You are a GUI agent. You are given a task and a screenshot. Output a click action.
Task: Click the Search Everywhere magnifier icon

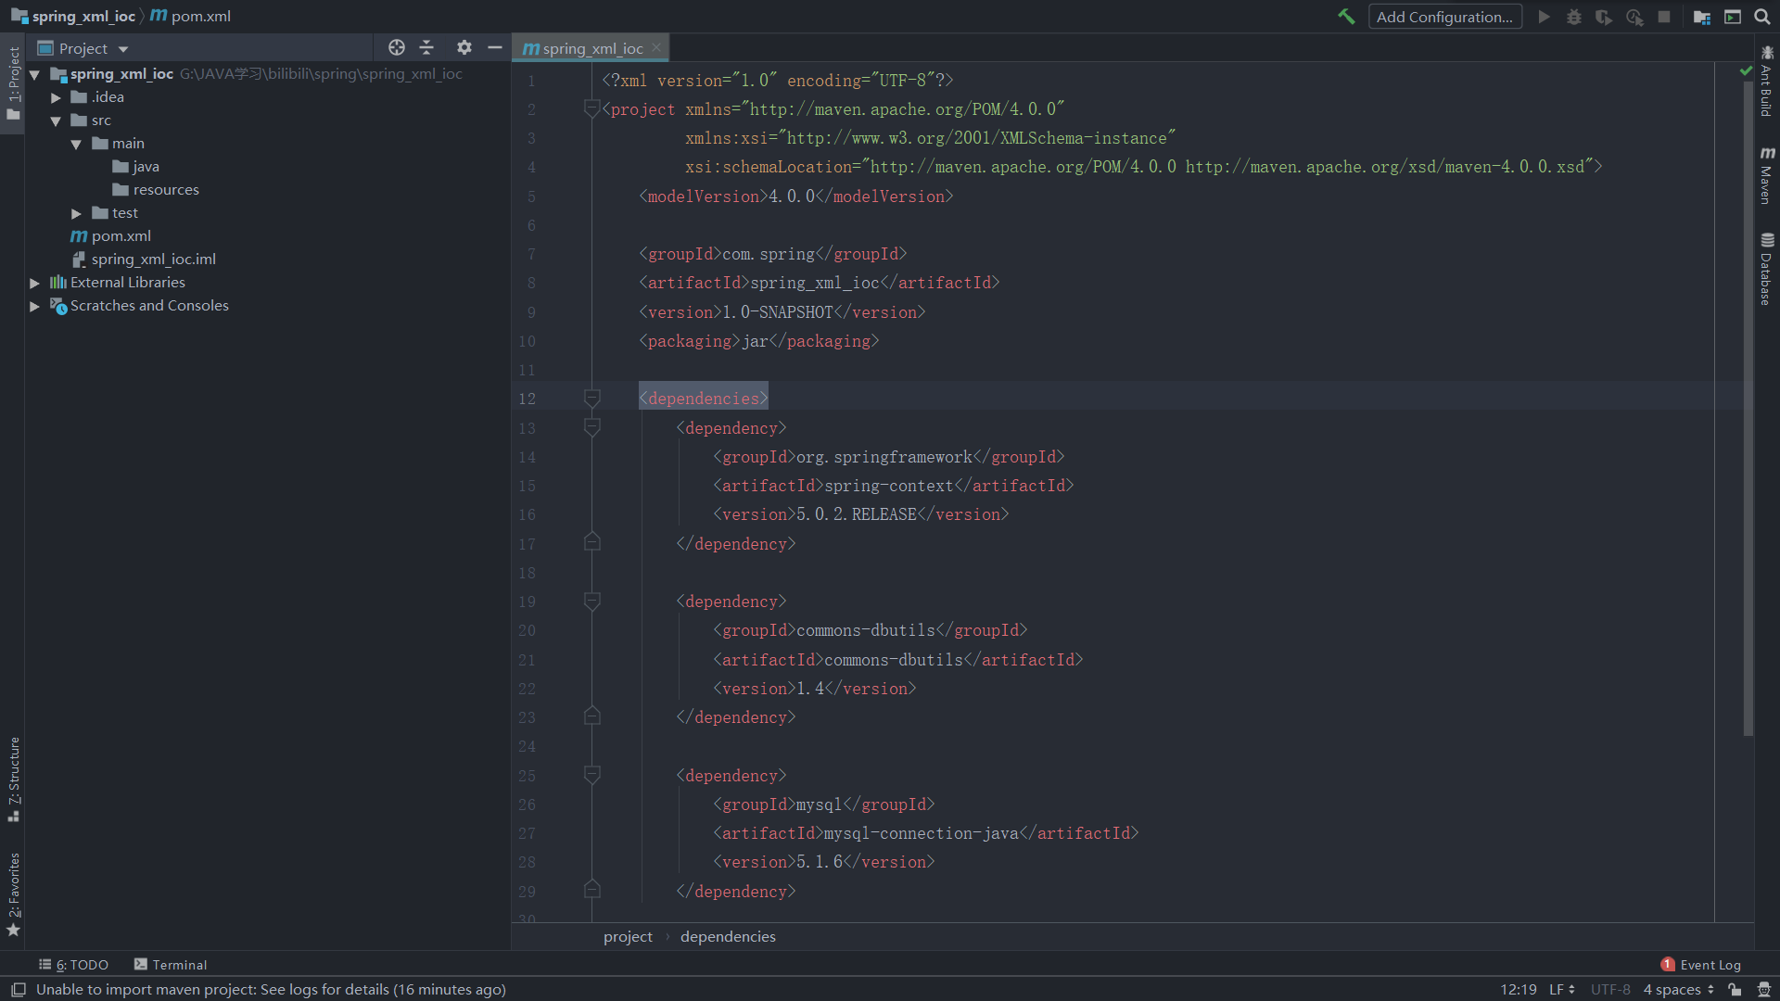pos(1761,17)
